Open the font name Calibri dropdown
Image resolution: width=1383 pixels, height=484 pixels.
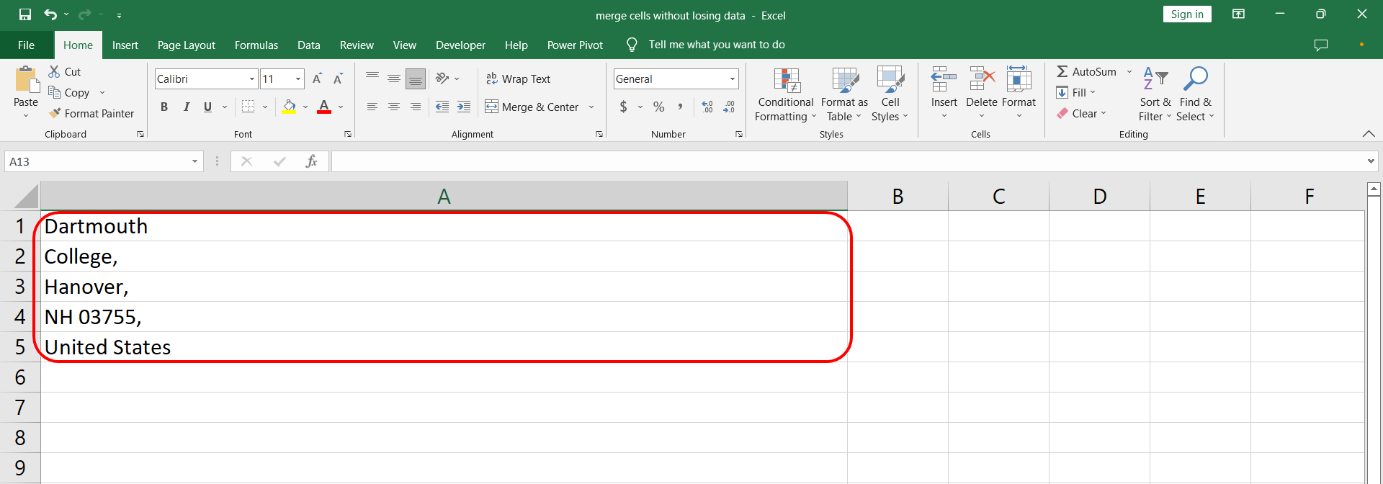(252, 79)
